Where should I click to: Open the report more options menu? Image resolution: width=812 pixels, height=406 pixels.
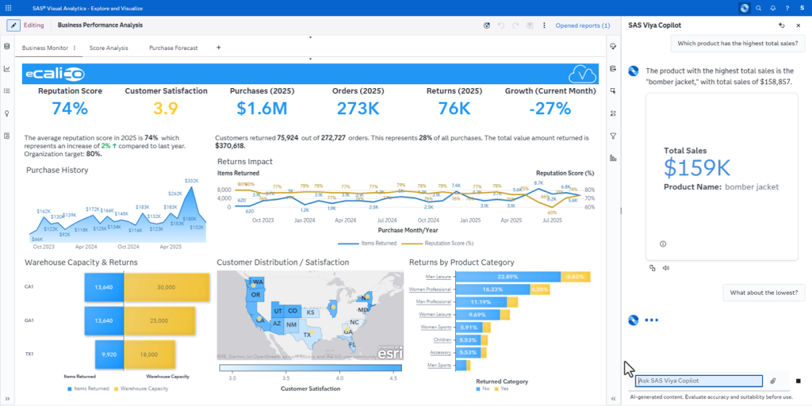pos(544,25)
